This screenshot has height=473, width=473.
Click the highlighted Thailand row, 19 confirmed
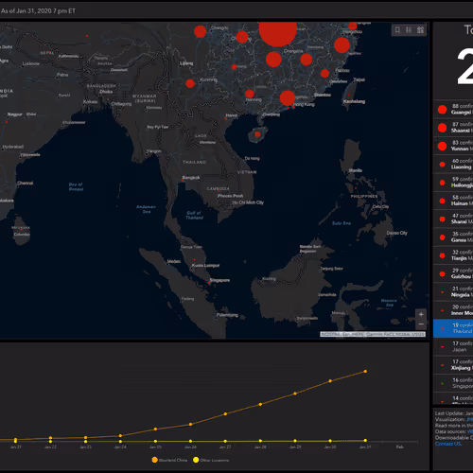coord(453,328)
